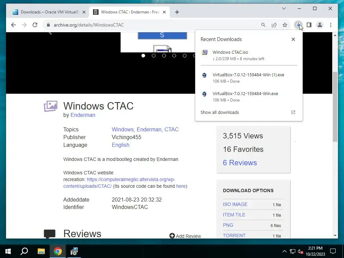Click VirtualBox-7.0.12-159484-Win.exe download icon
Image resolution: width=344 pixels, height=258 pixels.
coord(204,94)
